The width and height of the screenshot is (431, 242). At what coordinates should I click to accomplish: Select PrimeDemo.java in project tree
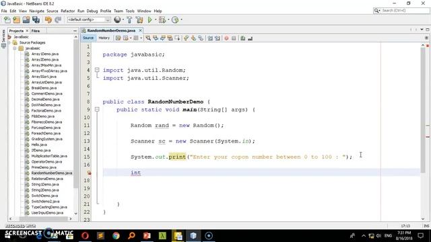(x=44, y=167)
